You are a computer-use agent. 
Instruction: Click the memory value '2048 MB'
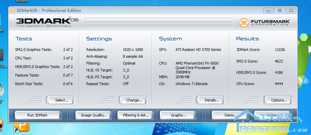pyautogui.click(x=182, y=77)
